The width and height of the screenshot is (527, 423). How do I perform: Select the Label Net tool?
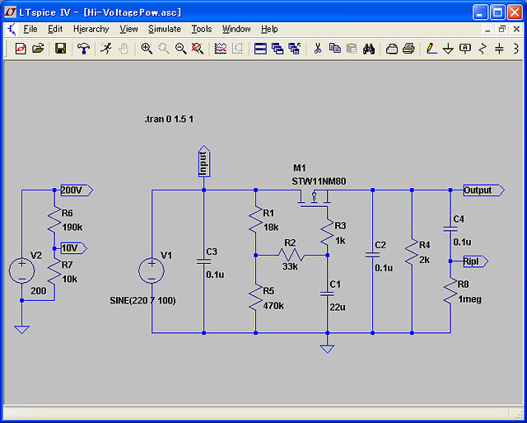[x=465, y=49]
